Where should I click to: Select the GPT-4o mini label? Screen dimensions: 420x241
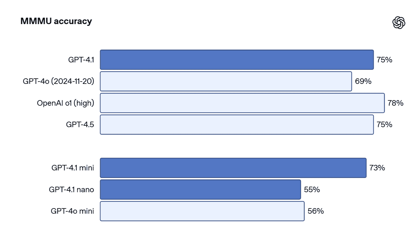tap(73, 211)
